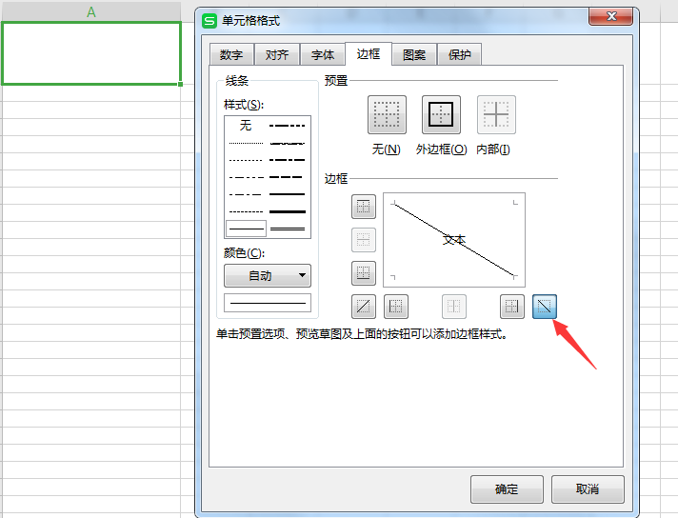
Task: Toggle the top border button
Action: (x=364, y=207)
